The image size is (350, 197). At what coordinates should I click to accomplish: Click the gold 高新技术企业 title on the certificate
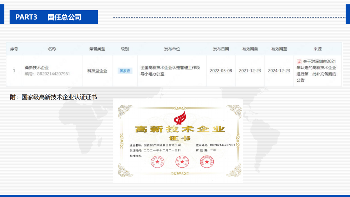(x=180, y=130)
